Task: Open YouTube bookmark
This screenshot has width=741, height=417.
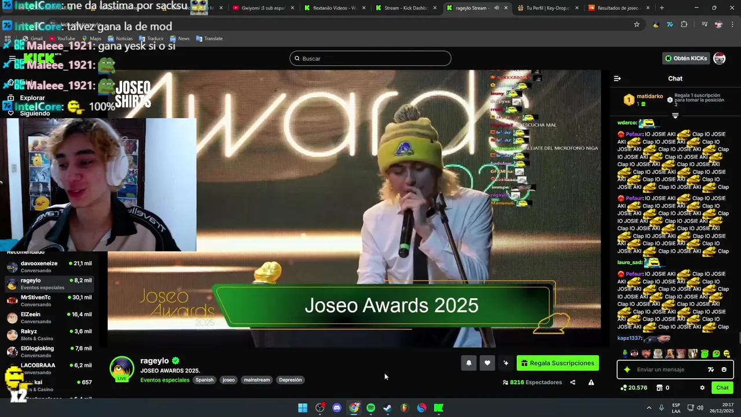Action: 62,39
